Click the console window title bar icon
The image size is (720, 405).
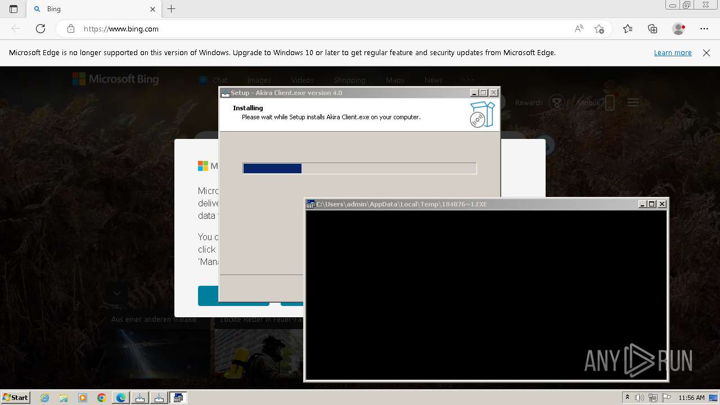pos(310,204)
